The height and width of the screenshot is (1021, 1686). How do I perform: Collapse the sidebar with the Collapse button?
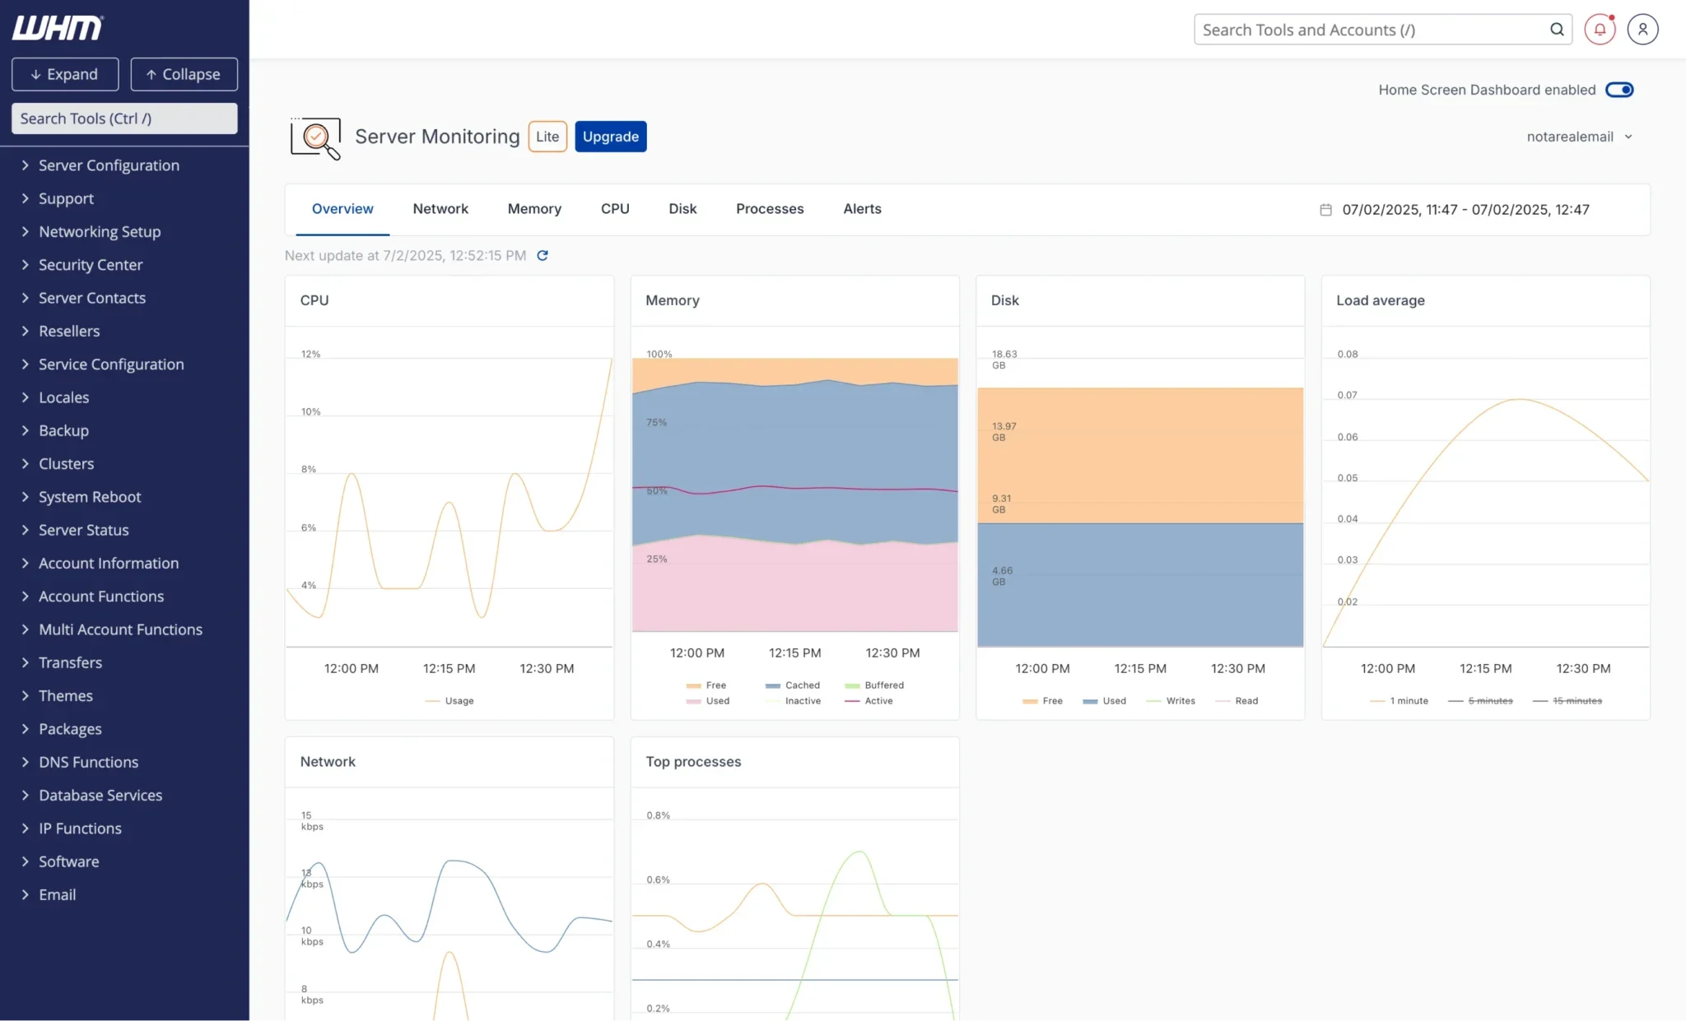[184, 74]
